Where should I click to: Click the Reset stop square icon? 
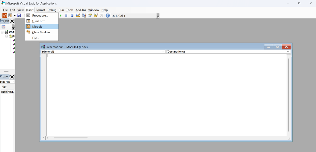click(x=72, y=15)
